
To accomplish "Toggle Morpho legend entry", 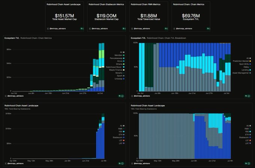I will click(120, 73).
